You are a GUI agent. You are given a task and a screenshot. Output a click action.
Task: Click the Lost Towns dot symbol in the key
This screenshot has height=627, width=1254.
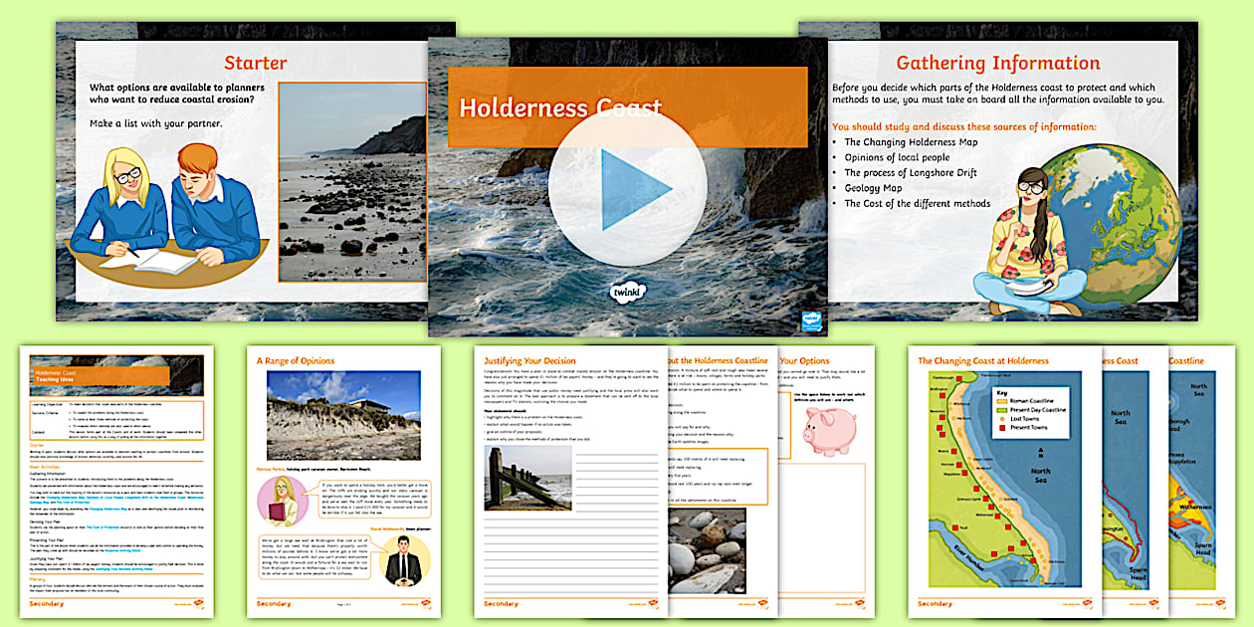coord(1000,419)
